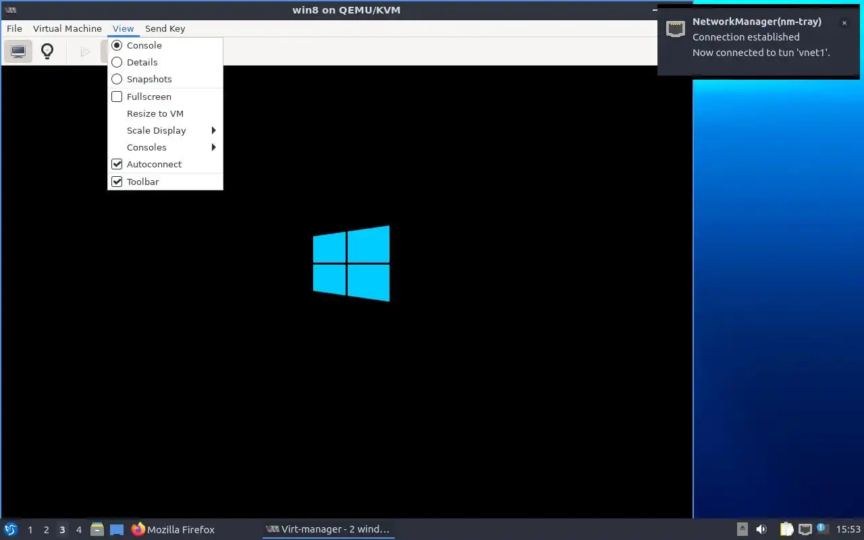The image size is (864, 540).
Task: Open the File menu
Action: click(14, 28)
